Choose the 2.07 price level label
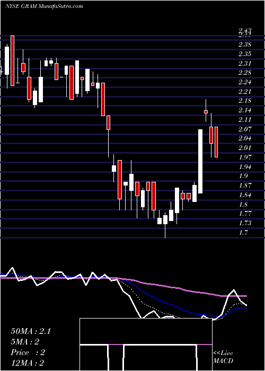 point(245,129)
